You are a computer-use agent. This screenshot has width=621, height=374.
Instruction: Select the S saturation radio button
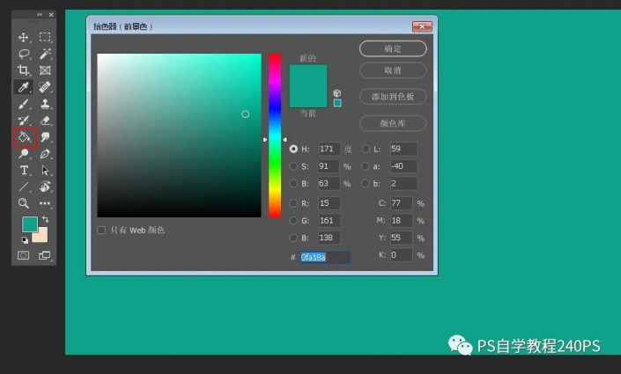293,166
